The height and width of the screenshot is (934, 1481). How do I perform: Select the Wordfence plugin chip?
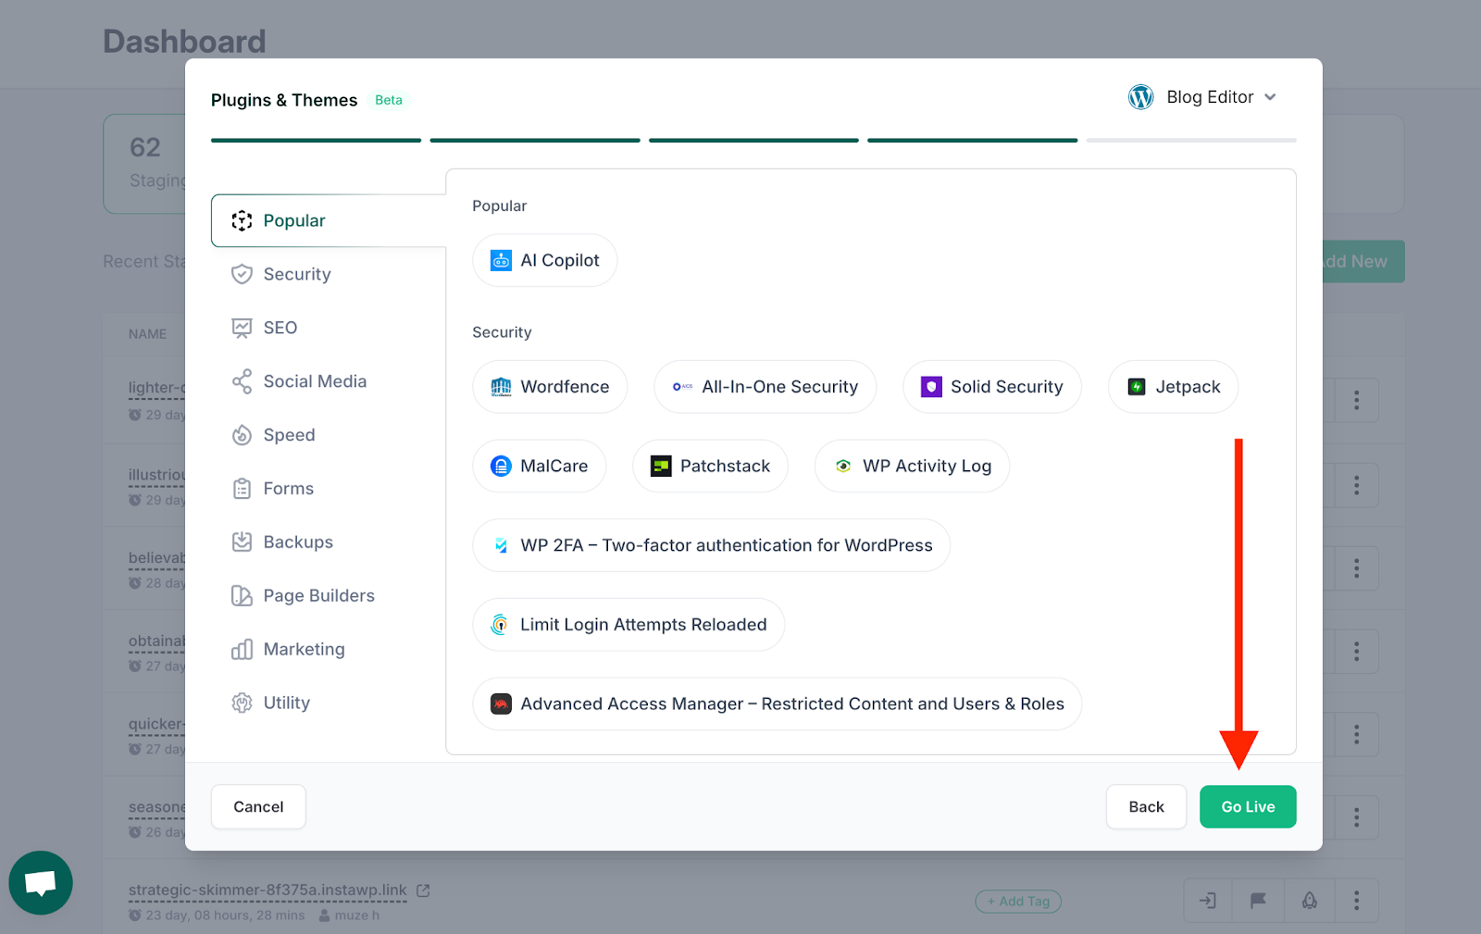click(x=550, y=387)
